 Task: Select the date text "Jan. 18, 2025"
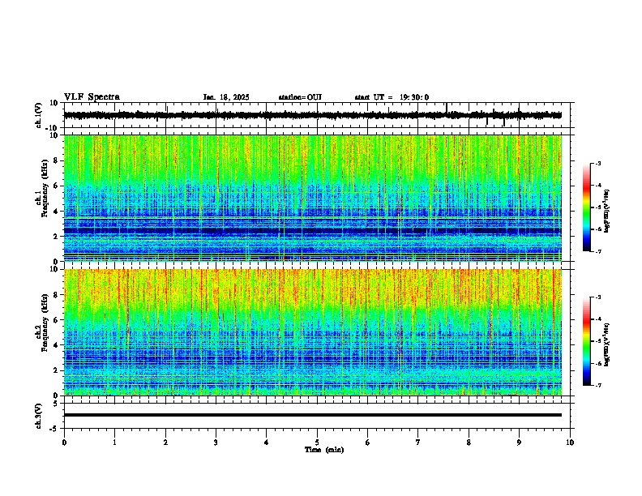click(226, 97)
